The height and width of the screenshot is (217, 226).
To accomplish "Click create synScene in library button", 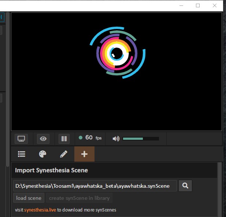I will pyautogui.click(x=79, y=198).
